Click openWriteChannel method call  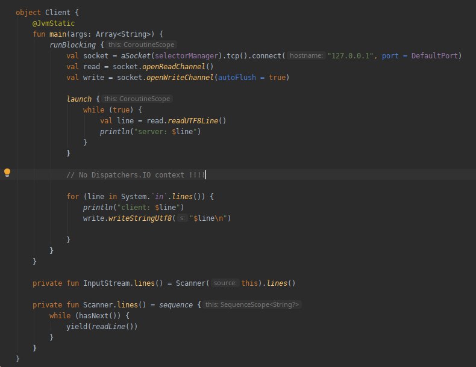[x=180, y=78]
